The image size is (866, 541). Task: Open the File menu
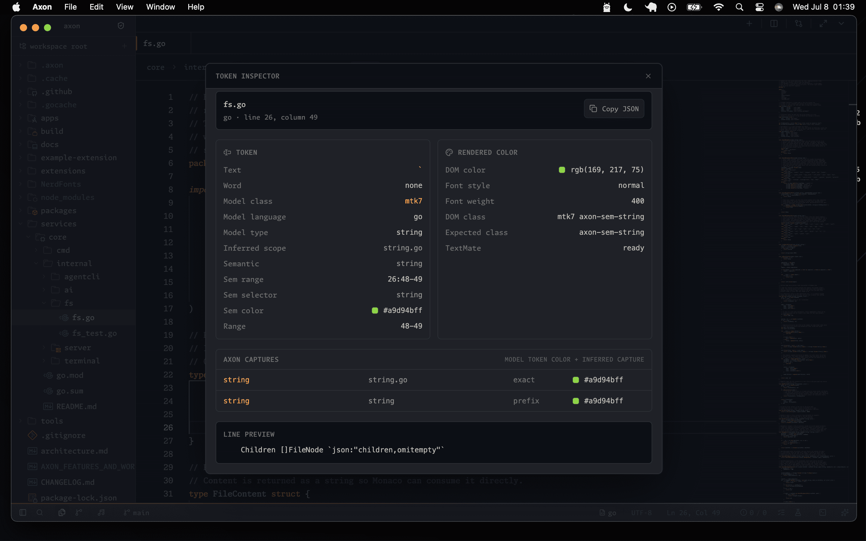click(70, 7)
